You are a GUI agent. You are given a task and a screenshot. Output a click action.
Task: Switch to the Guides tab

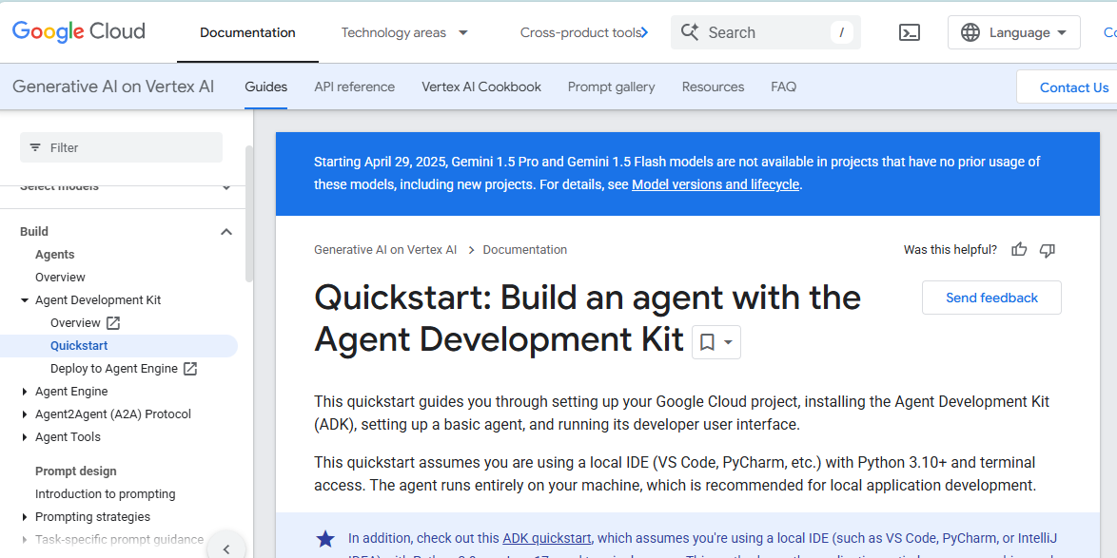265,87
